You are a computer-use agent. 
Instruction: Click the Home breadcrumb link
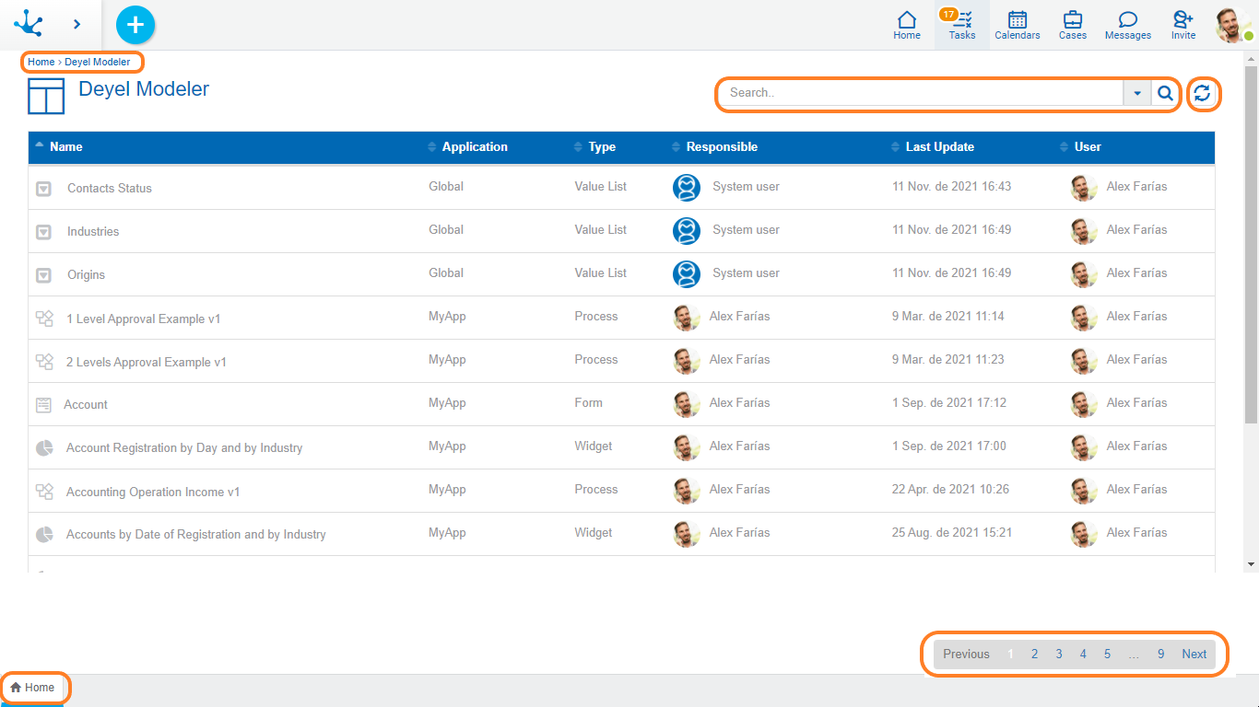pos(41,63)
